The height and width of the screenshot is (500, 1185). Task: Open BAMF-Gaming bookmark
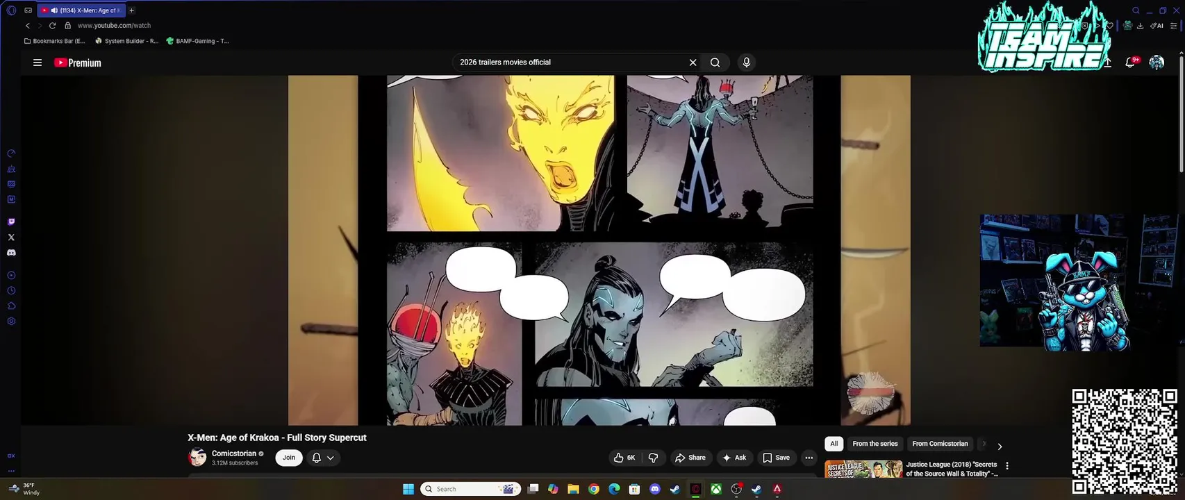(x=198, y=41)
